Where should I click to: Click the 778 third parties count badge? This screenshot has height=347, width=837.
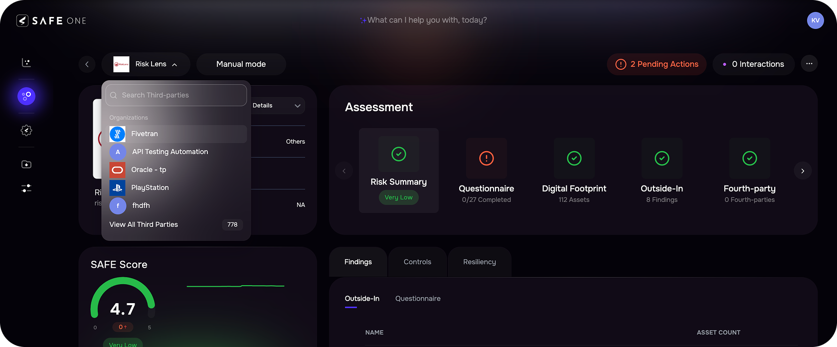tap(232, 225)
